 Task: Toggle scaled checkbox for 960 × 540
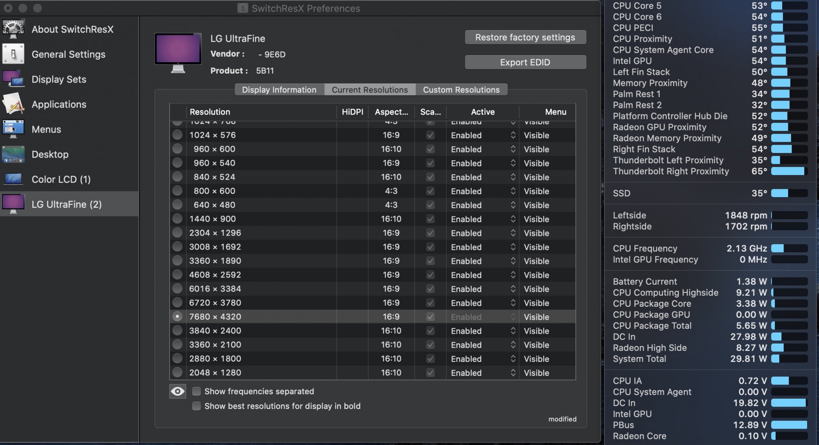coord(430,163)
